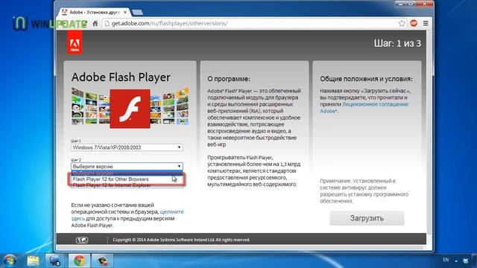Open a new Chrome tab
Screen dimensions: 477x268
[x=137, y=12]
